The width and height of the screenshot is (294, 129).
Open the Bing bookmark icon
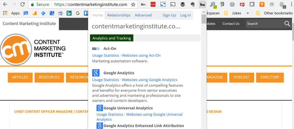point(69,13)
